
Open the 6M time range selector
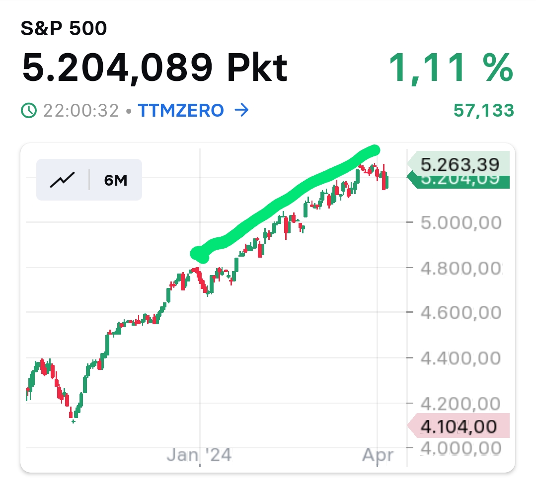tap(116, 180)
